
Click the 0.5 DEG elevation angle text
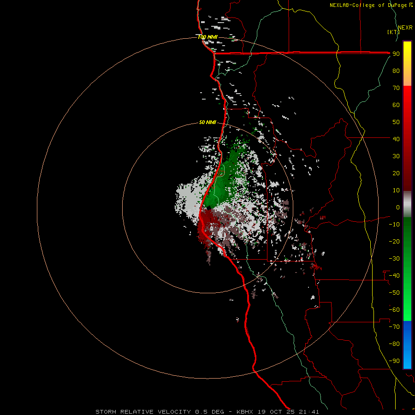coord(209,412)
